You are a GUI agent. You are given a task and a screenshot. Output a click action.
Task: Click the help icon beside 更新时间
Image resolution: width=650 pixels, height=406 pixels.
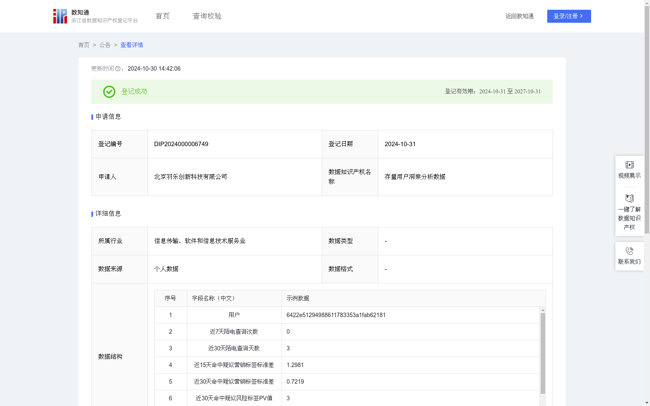click(118, 69)
